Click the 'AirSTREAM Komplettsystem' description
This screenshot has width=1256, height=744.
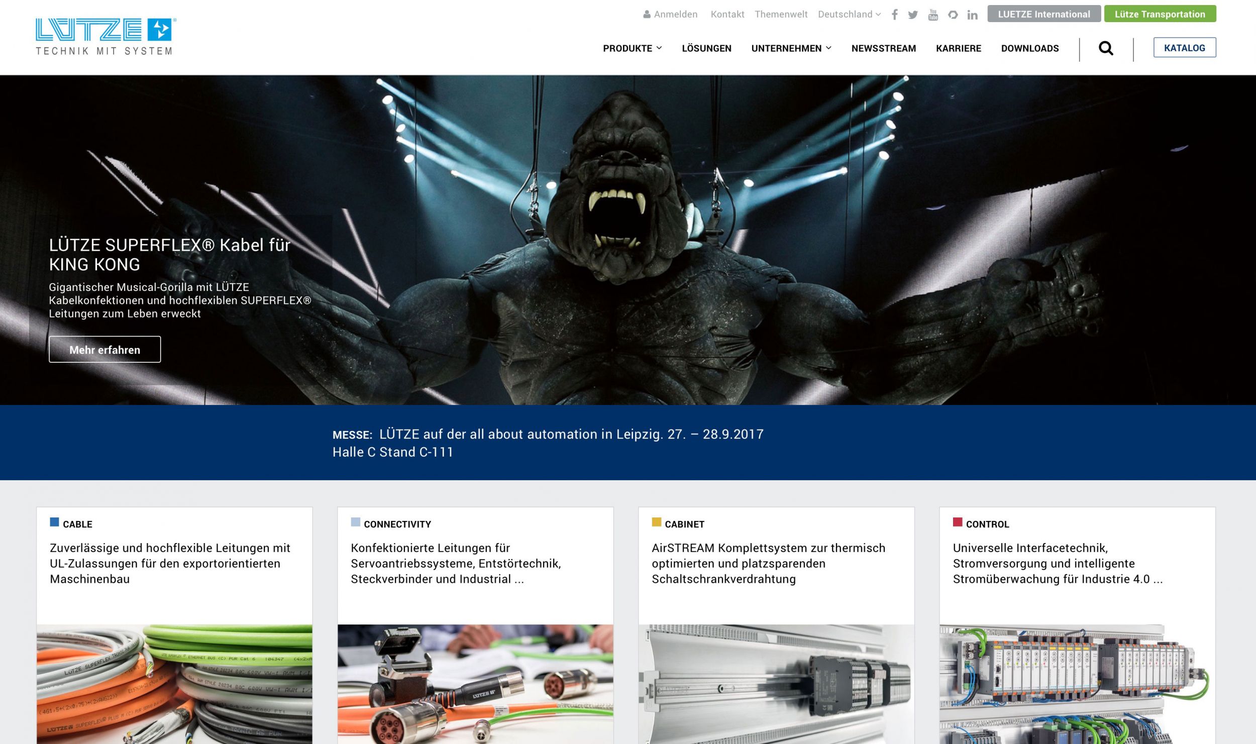coord(769,564)
